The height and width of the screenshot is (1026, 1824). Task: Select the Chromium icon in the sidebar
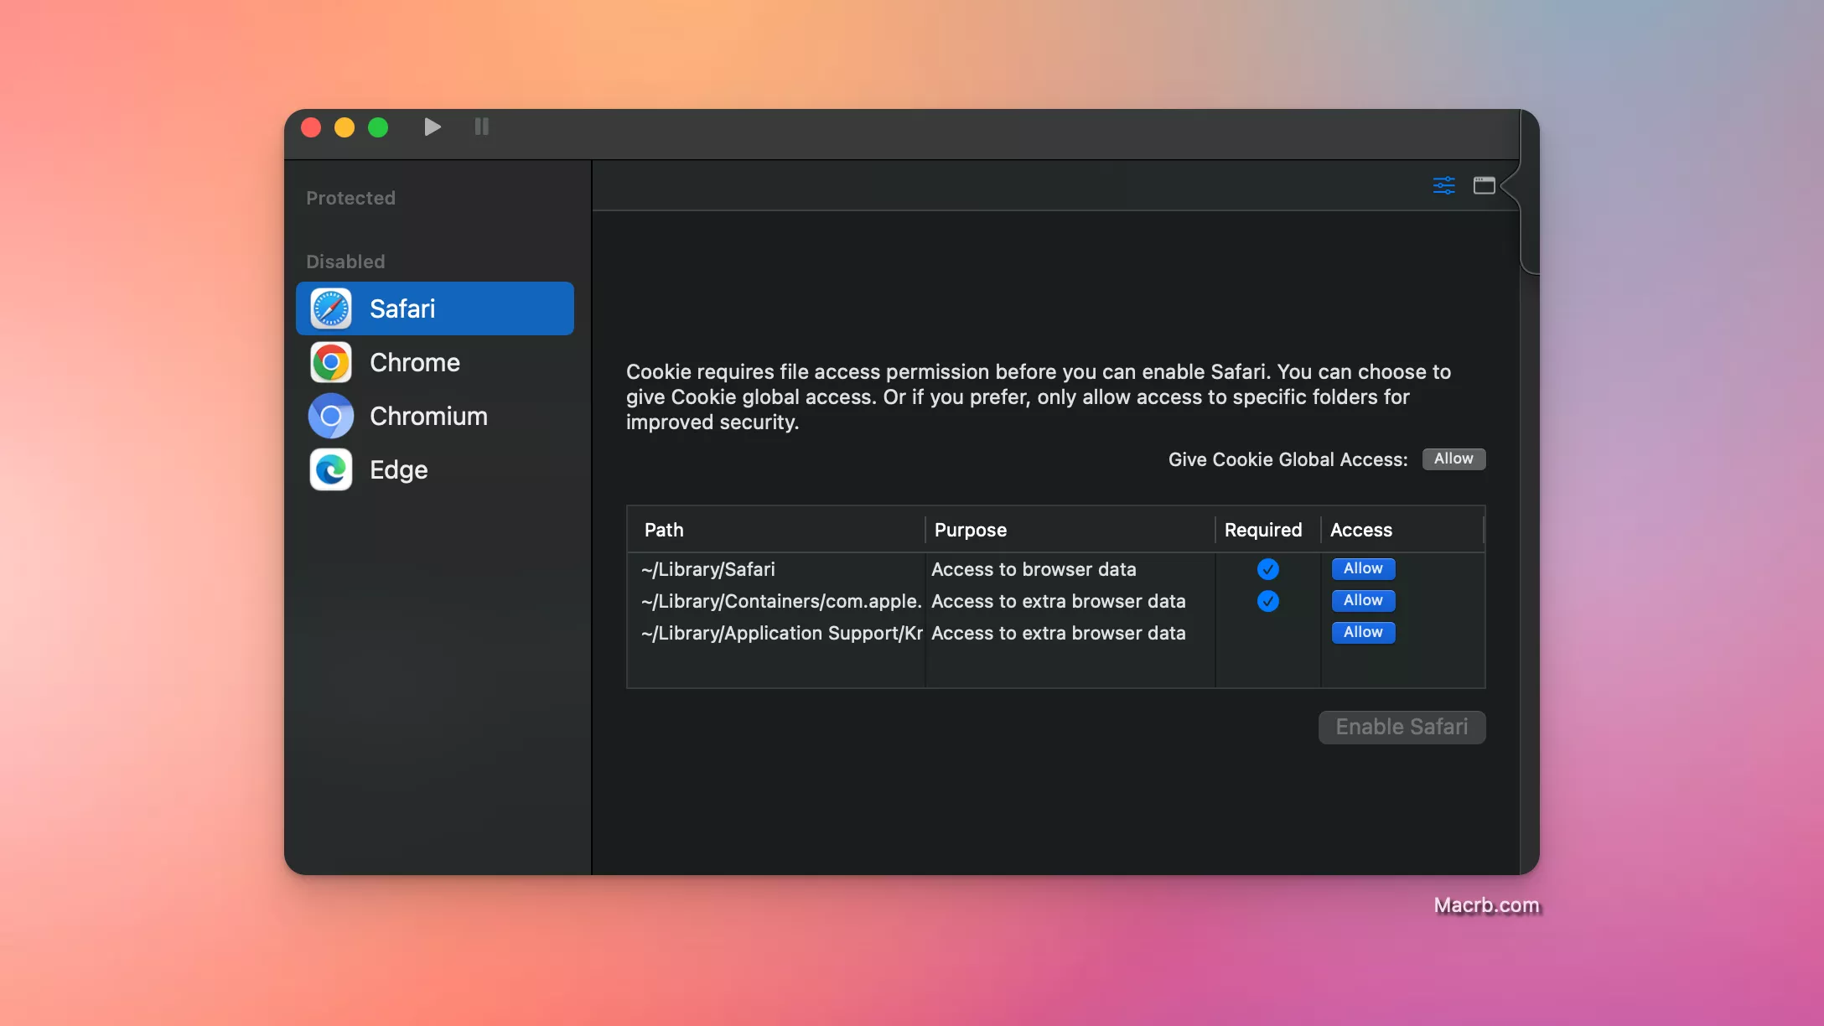pyautogui.click(x=331, y=416)
